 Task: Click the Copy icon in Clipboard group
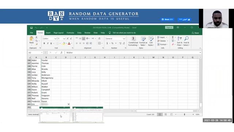(x=37, y=41)
